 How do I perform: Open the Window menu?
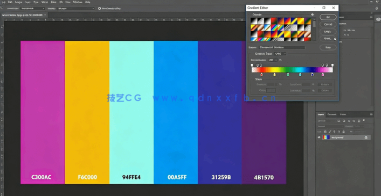[x=78, y=2]
